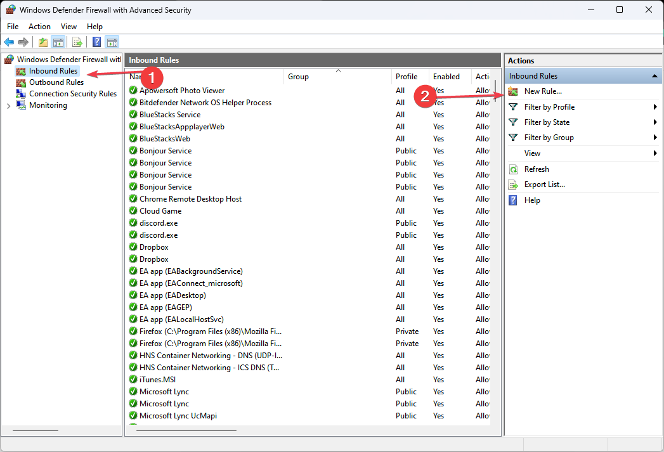664x452 pixels.
Task: Click the green check icon for BlueStacks Service
Action: coord(133,114)
